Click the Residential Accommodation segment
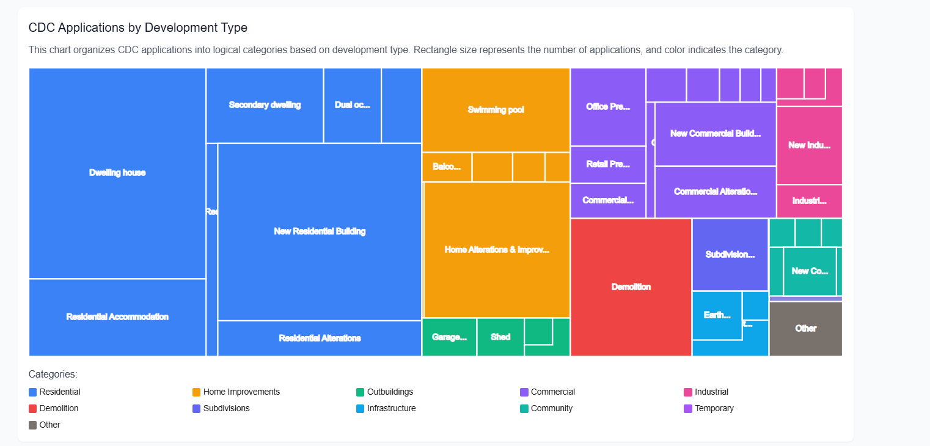The height and width of the screenshot is (446, 930). pyautogui.click(x=117, y=317)
